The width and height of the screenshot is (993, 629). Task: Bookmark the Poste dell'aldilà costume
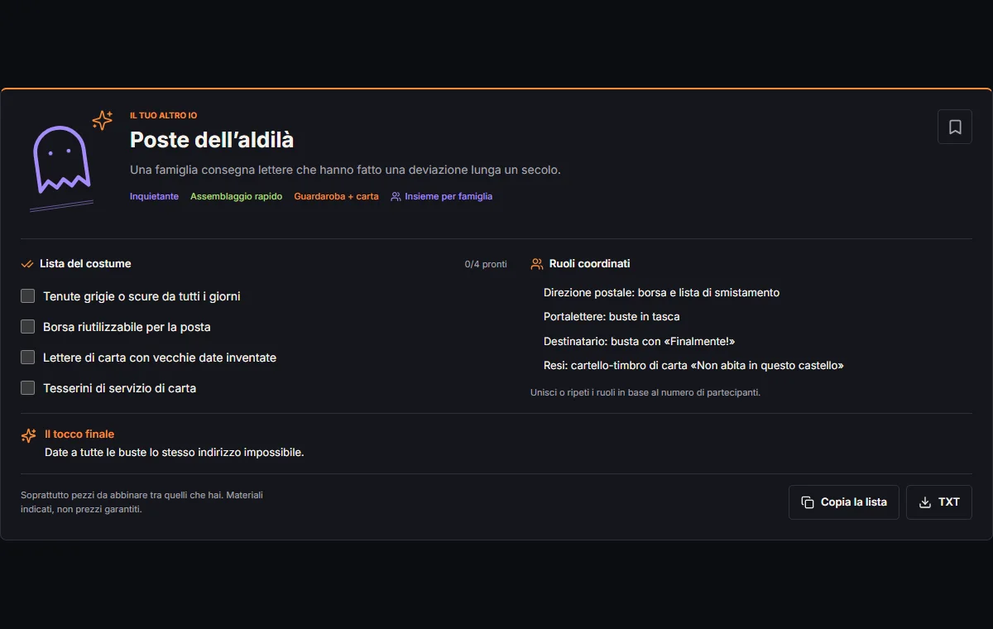pyautogui.click(x=954, y=127)
